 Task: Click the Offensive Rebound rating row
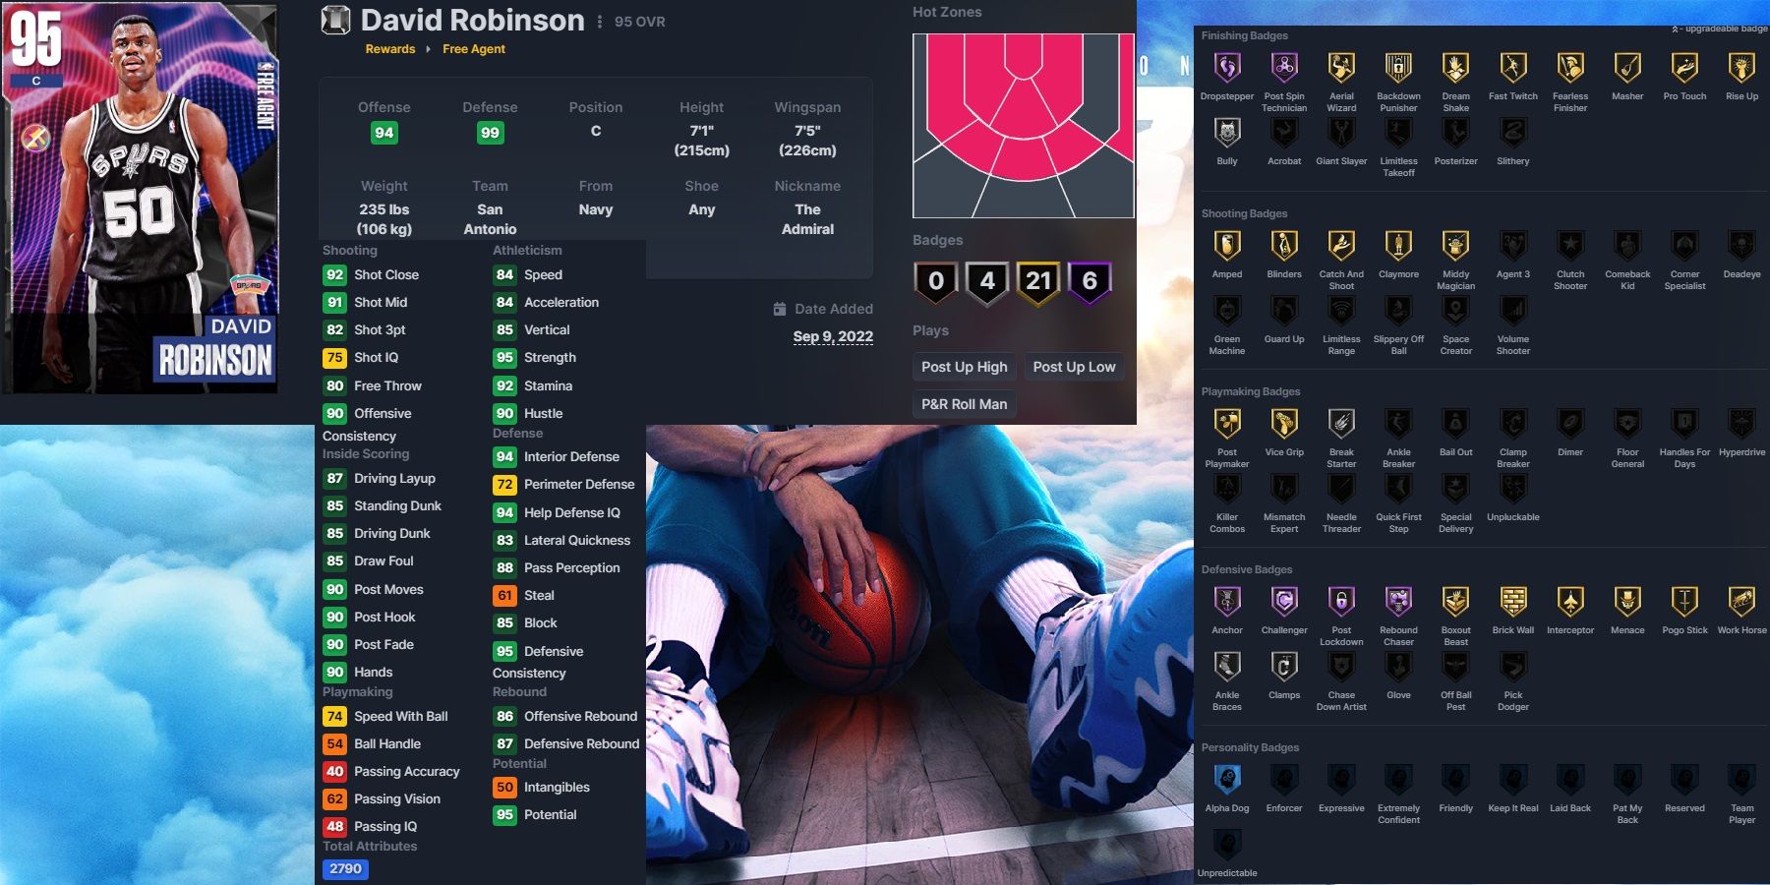coord(565,717)
